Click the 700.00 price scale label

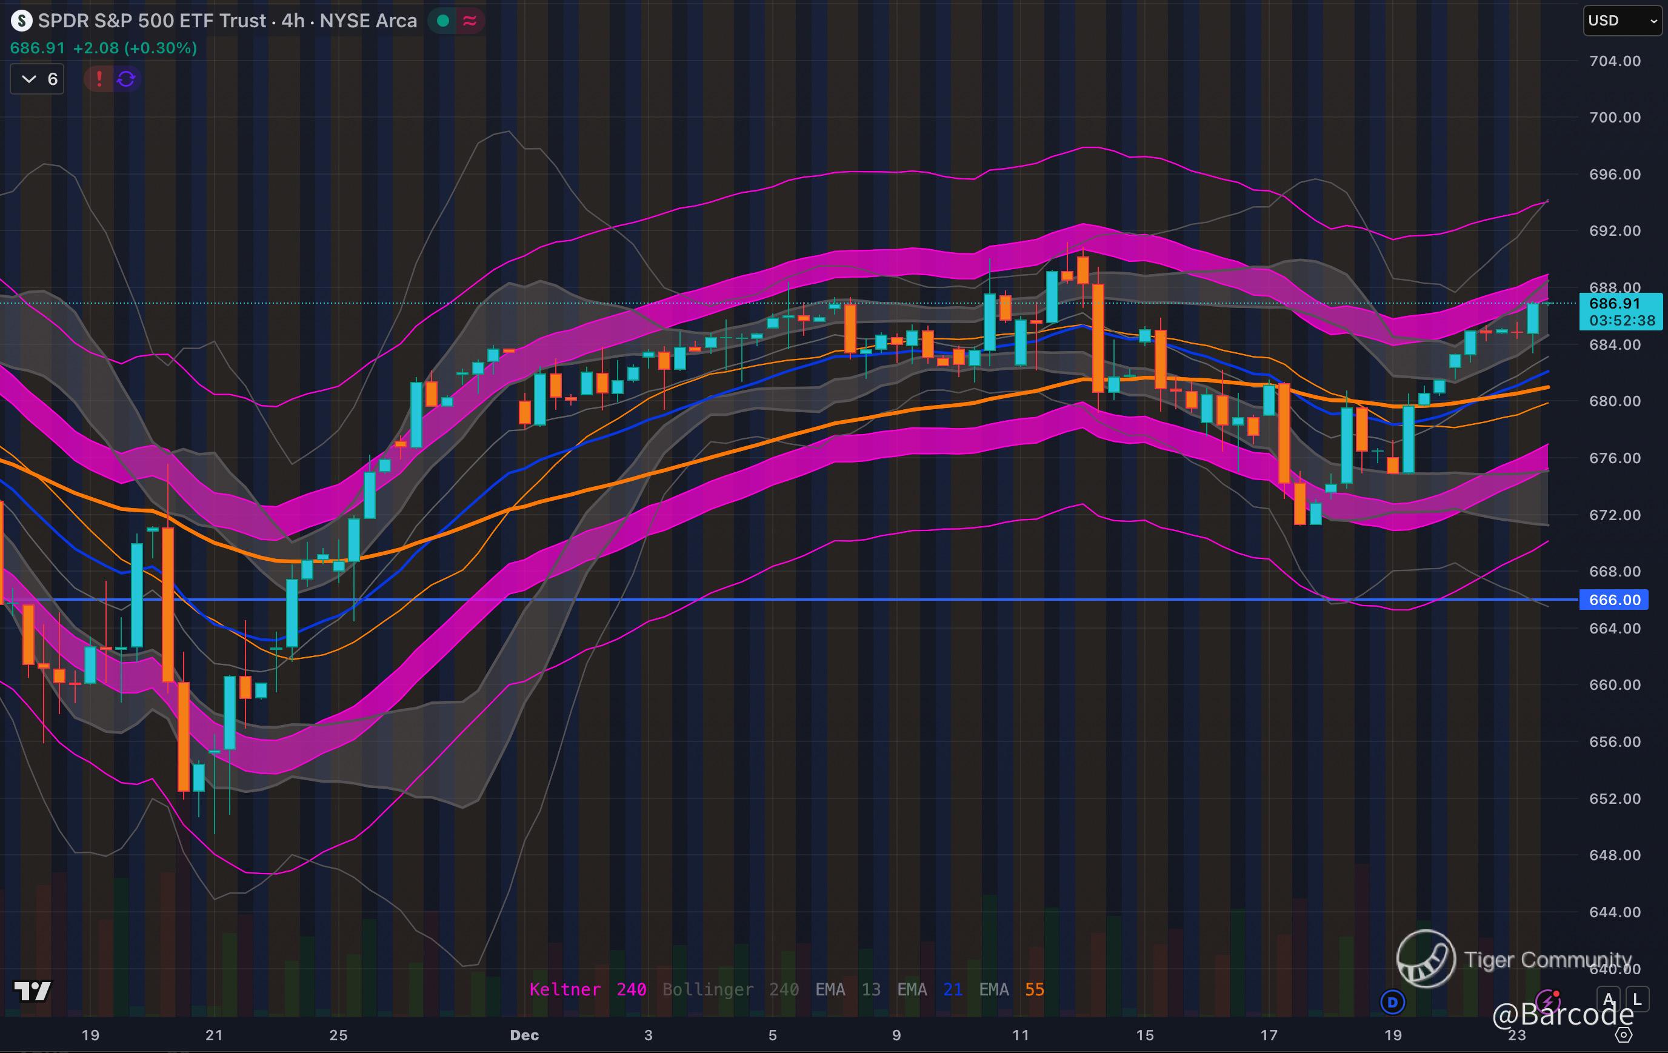(x=1614, y=117)
